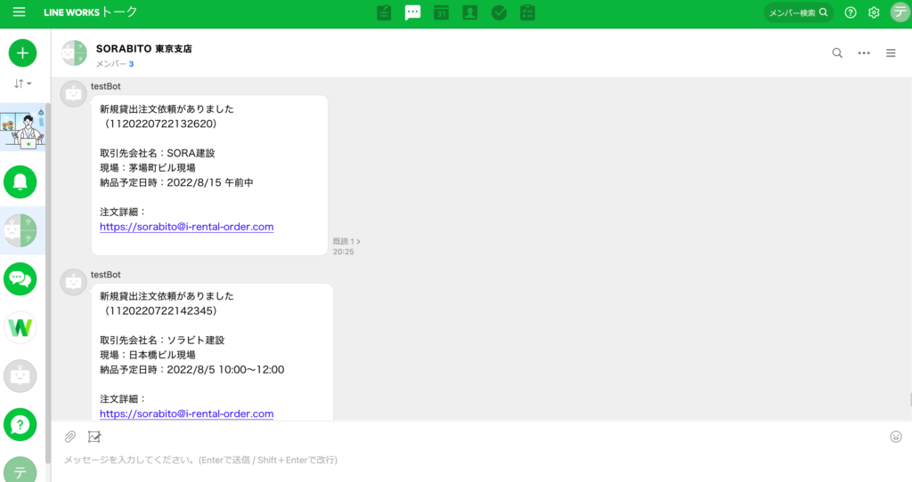Open the chat room side menu

click(x=891, y=53)
